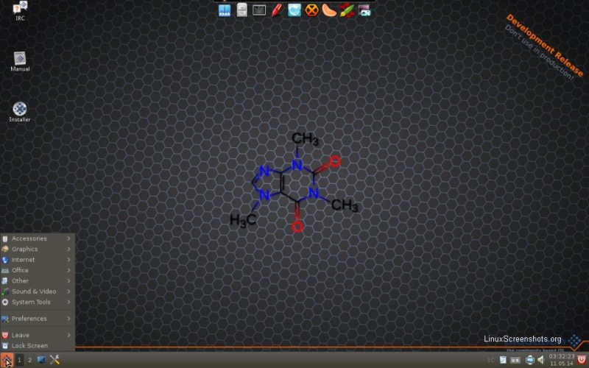Open the Manual desktop icon
Viewport: 589px width, 368px height.
click(20, 59)
